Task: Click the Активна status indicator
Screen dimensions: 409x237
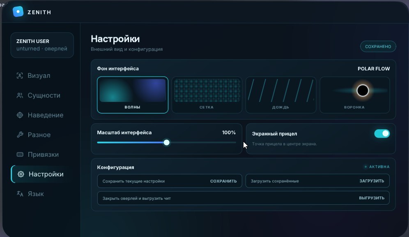Action: [x=377, y=167]
